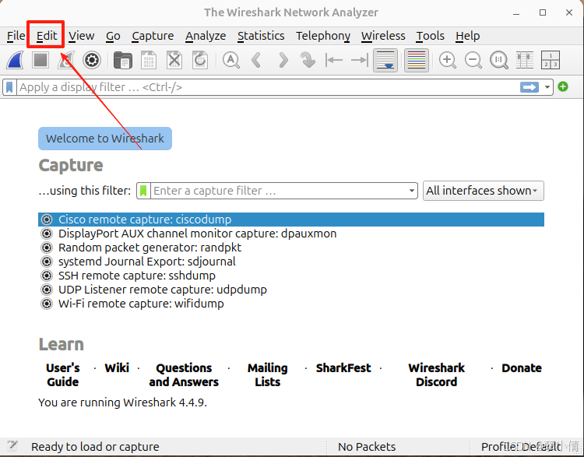Open the Telephony menu
The height and width of the screenshot is (457, 584).
click(323, 36)
